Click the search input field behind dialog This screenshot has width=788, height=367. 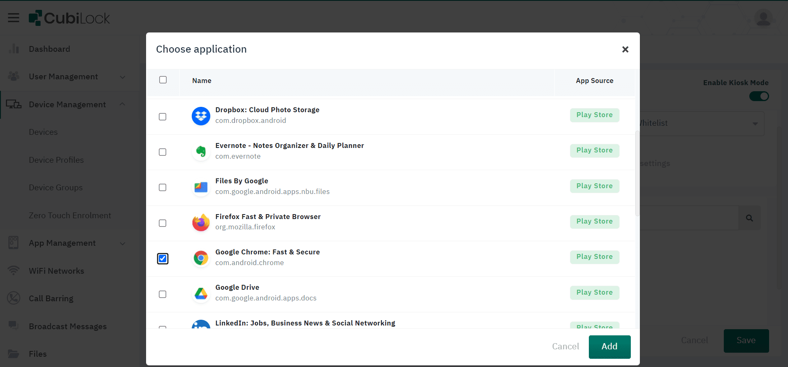click(689, 218)
